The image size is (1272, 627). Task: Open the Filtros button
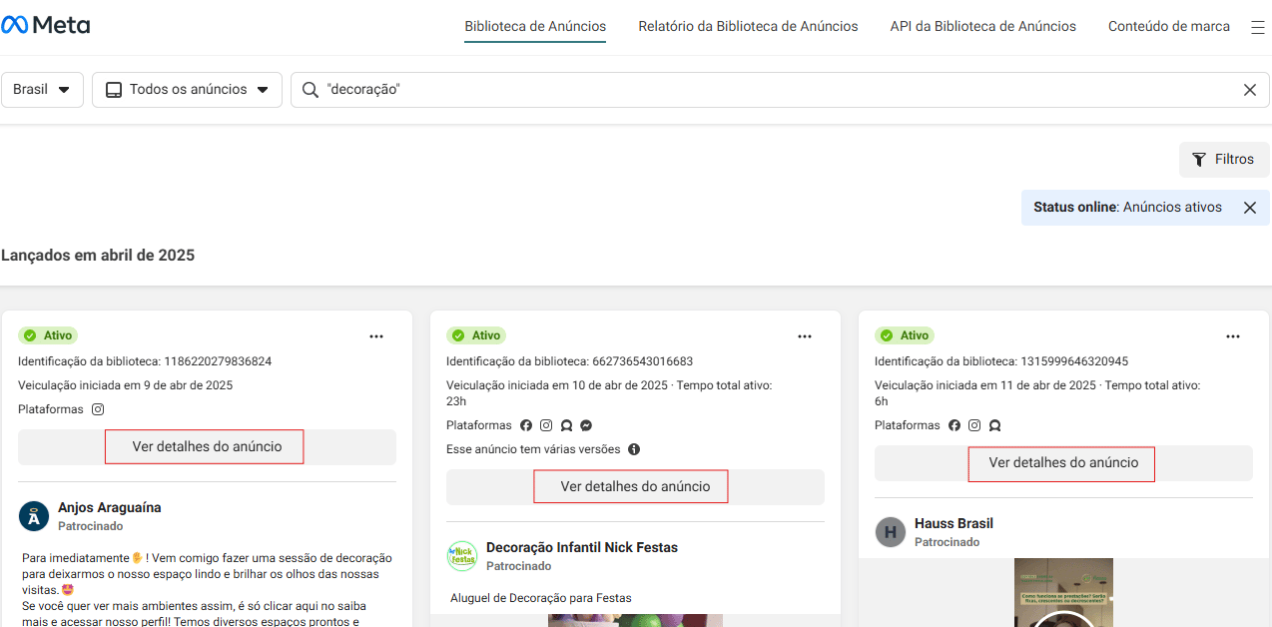pos(1224,160)
